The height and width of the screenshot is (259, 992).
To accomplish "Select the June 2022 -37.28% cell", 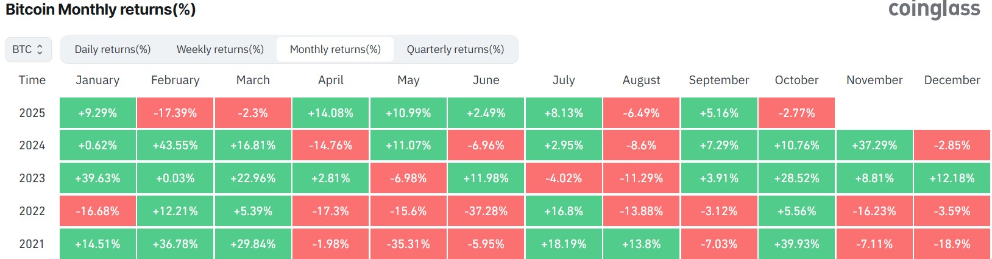I will [486, 211].
